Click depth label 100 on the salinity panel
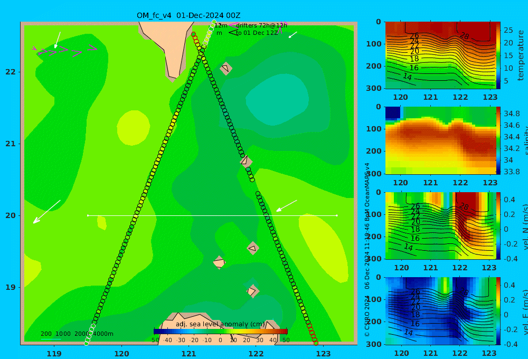This screenshot has height=359, width=528. click(374, 129)
